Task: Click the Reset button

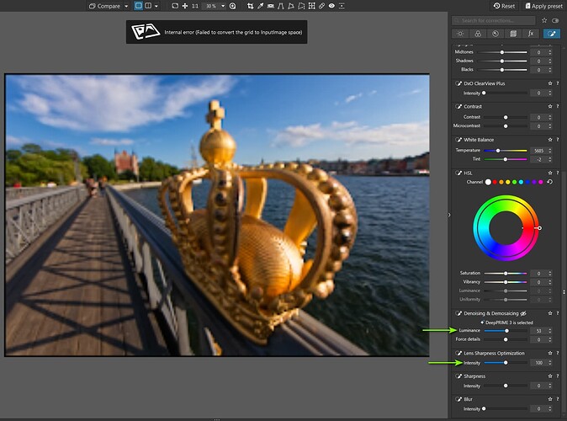Action: [x=506, y=6]
